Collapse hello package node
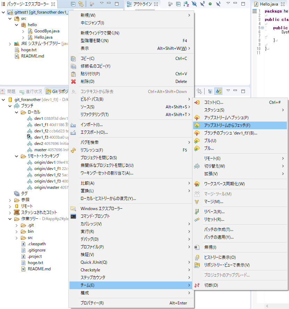 pos(17,25)
